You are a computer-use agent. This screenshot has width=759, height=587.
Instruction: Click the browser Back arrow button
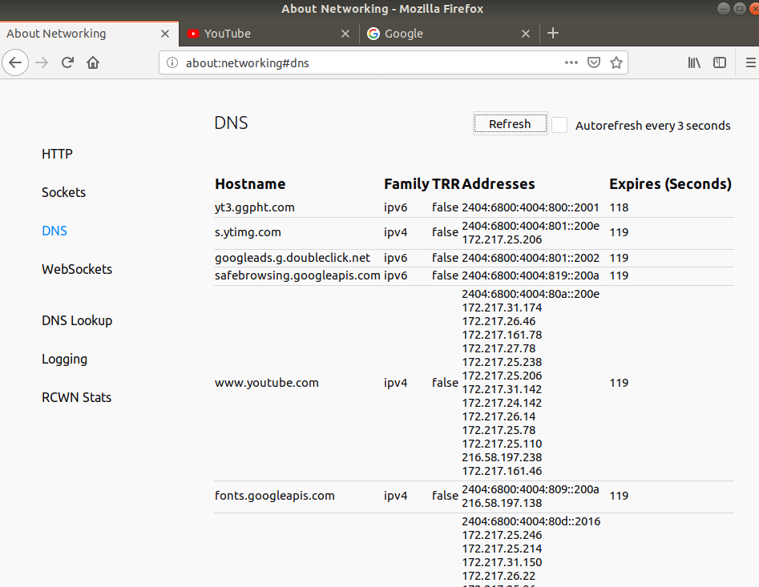pos(15,62)
